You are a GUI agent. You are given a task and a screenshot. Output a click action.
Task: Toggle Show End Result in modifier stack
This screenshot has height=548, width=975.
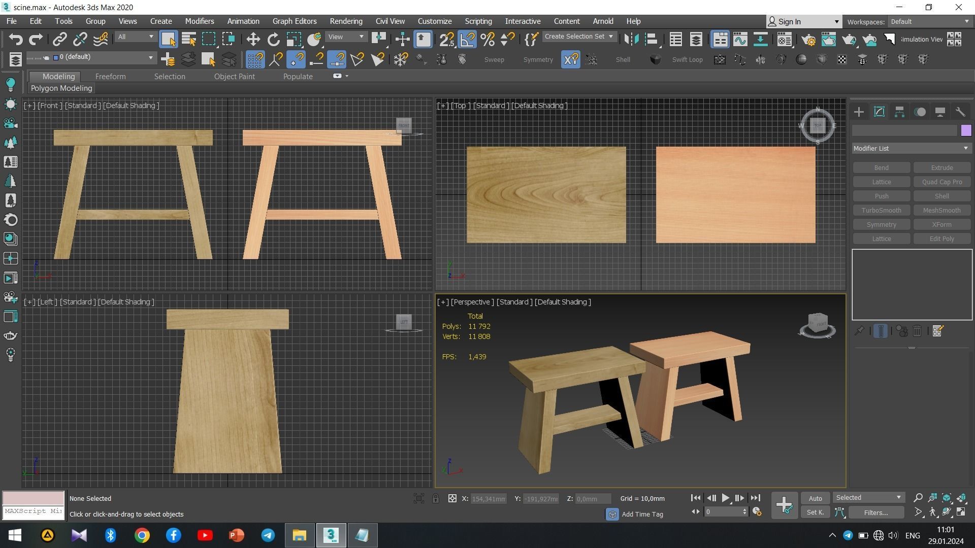(x=881, y=331)
